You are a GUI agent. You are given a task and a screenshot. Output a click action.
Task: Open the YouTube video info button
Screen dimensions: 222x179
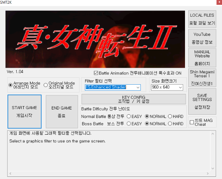coord(202,38)
